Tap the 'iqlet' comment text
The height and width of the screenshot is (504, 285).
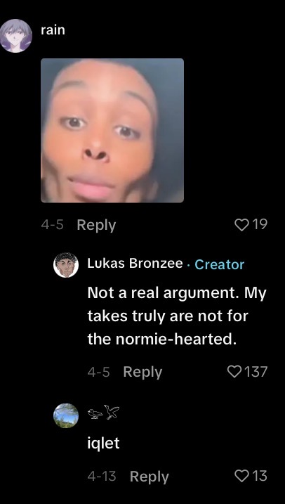[103, 444]
